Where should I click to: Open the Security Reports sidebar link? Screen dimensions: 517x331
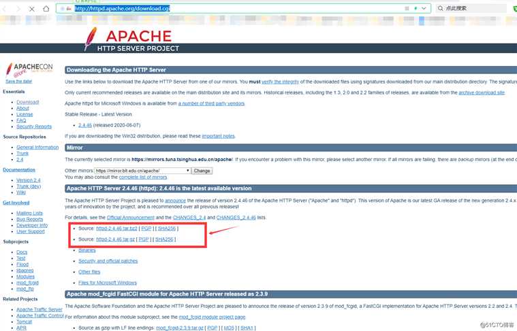tap(34, 126)
